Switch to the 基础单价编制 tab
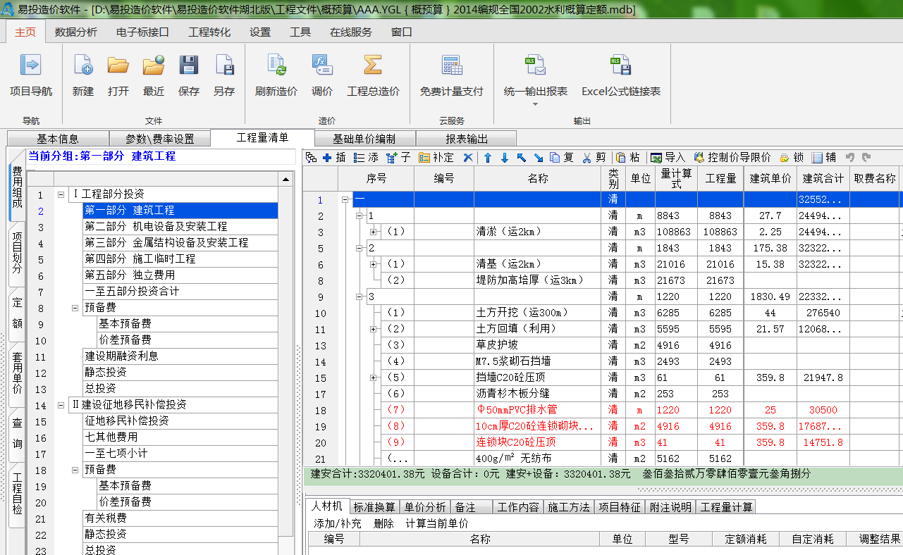 [x=364, y=139]
